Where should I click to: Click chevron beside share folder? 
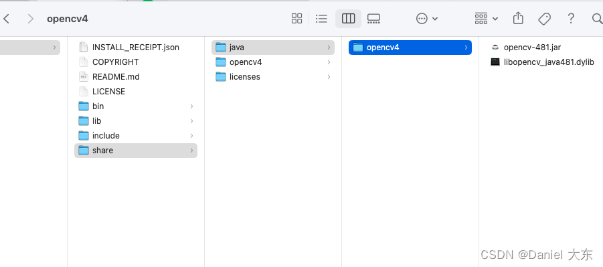[x=191, y=151]
